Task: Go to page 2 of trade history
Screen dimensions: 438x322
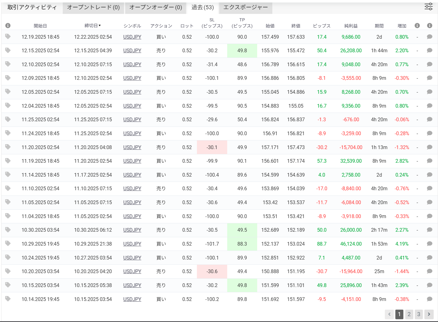Action: (x=409, y=314)
